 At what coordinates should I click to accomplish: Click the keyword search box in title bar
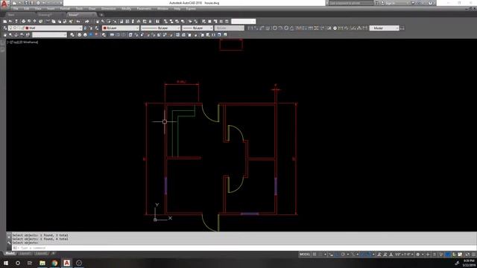351,3
